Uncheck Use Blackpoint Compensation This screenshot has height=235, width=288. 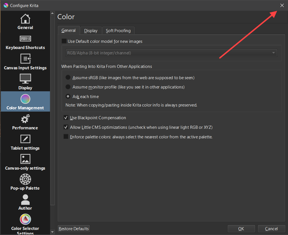coord(66,118)
